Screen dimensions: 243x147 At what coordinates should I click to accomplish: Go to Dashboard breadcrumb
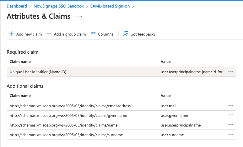point(17,6)
